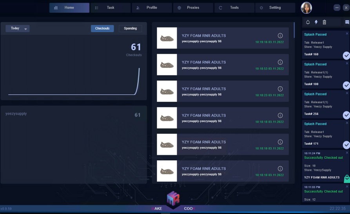Open the Profile tab

pos(152,8)
